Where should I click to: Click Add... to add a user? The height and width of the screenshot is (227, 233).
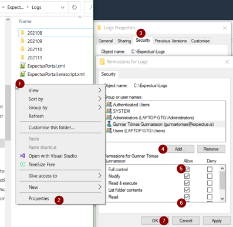pyautogui.click(x=180, y=149)
